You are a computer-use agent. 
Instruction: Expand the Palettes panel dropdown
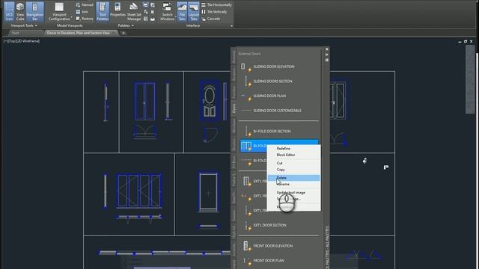126,25
